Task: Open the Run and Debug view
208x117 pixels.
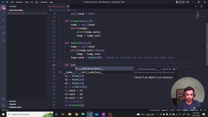Action: [3, 27]
